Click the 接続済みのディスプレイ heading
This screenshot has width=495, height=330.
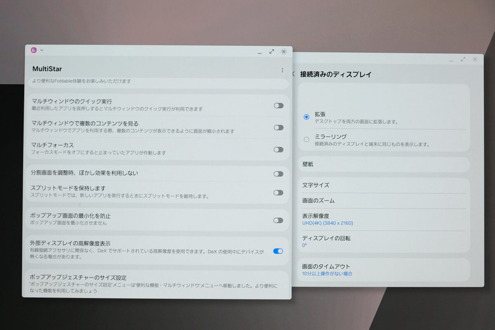[x=336, y=75]
